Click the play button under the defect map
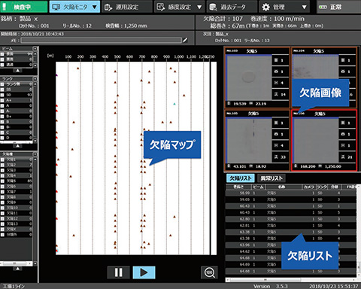Viewport: 361px width, 289px height. (144, 272)
